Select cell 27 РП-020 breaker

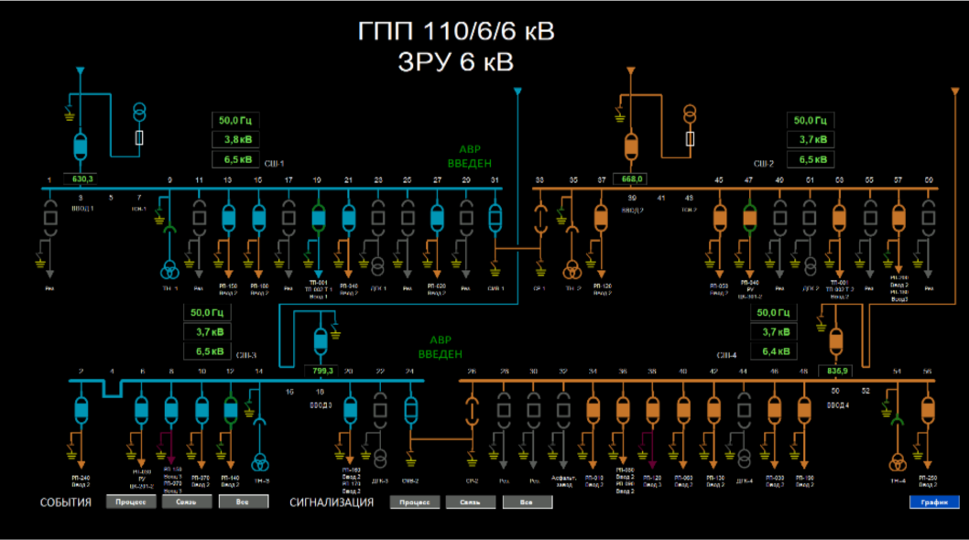click(x=437, y=218)
